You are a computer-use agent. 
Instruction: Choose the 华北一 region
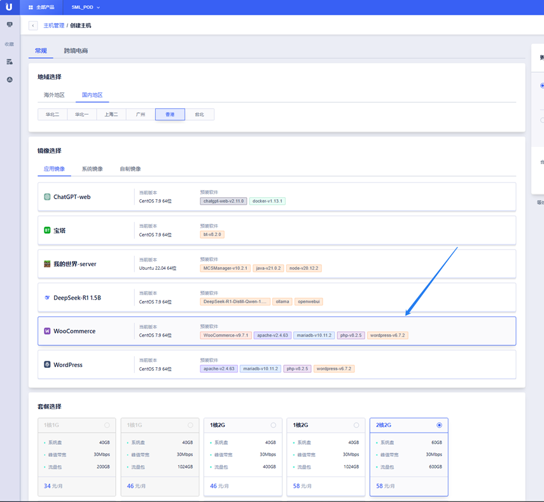pyautogui.click(x=82, y=115)
